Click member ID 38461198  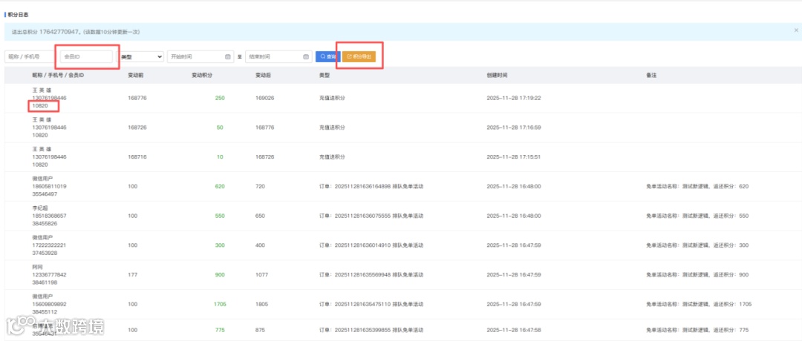[45, 282]
